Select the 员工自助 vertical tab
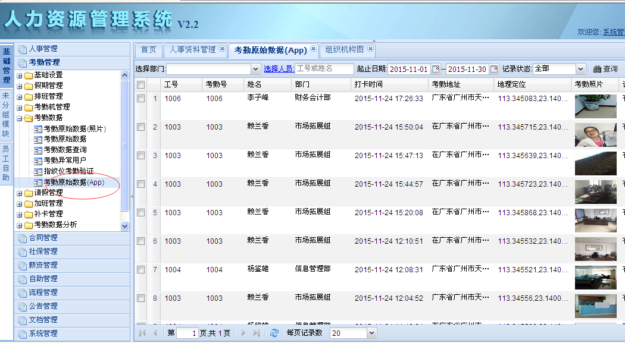This screenshot has height=343, width=625. [x=6, y=163]
